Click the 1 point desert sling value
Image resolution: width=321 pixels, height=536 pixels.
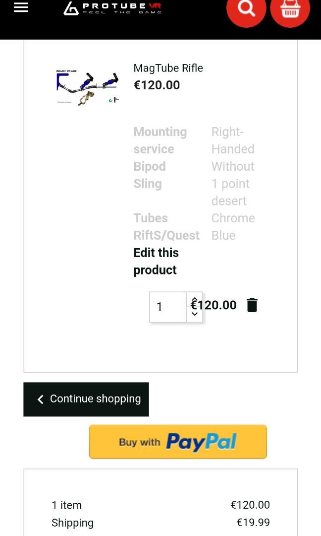click(230, 192)
